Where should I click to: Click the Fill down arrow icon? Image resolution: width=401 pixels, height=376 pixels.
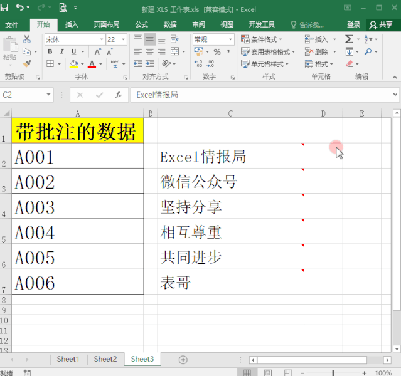tap(350, 52)
